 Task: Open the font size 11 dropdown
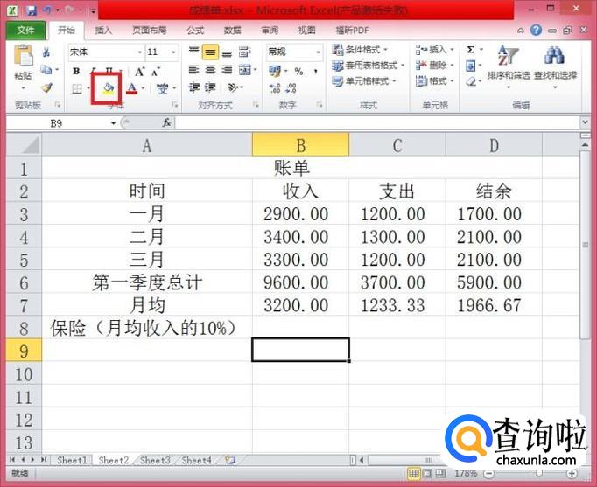[x=173, y=52]
